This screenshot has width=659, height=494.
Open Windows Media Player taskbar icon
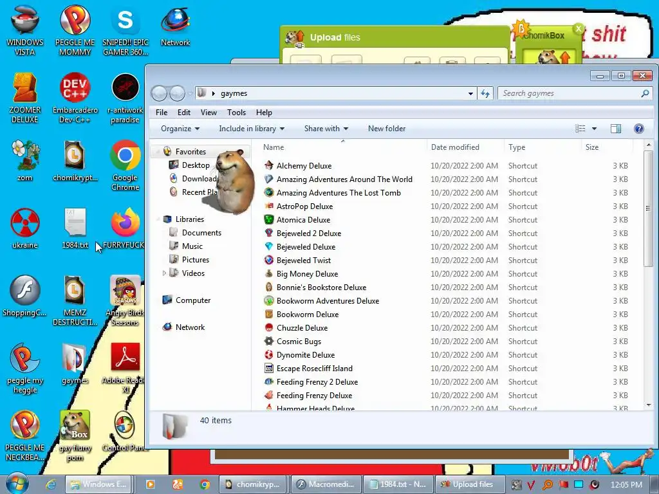pos(150,484)
